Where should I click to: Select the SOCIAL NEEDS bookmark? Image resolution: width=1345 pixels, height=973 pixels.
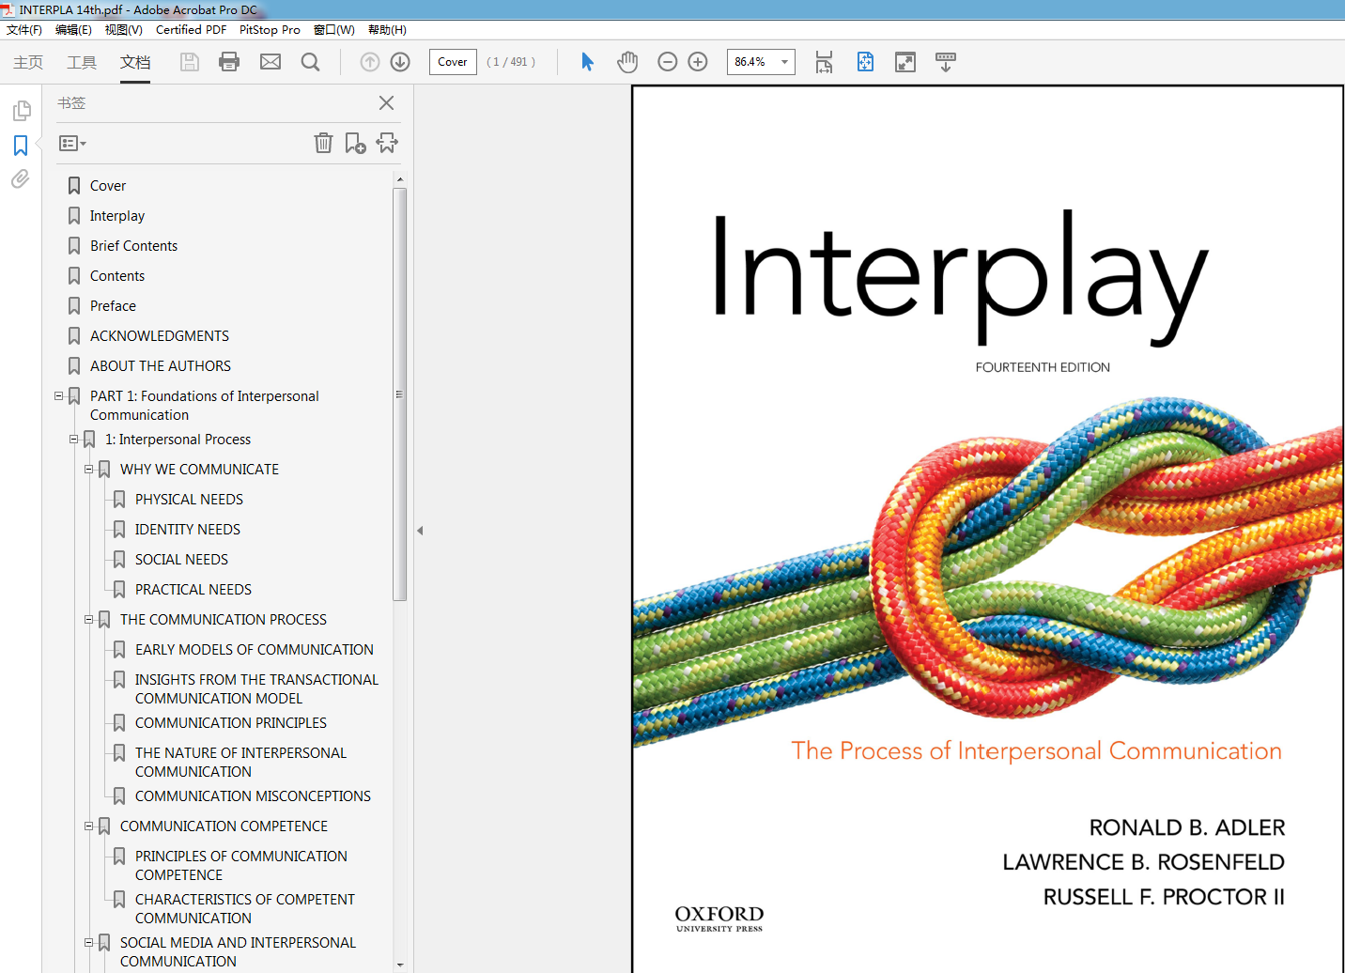coord(181,560)
